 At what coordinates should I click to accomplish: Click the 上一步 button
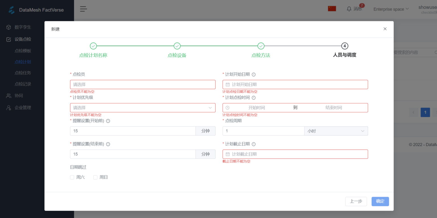(x=356, y=201)
